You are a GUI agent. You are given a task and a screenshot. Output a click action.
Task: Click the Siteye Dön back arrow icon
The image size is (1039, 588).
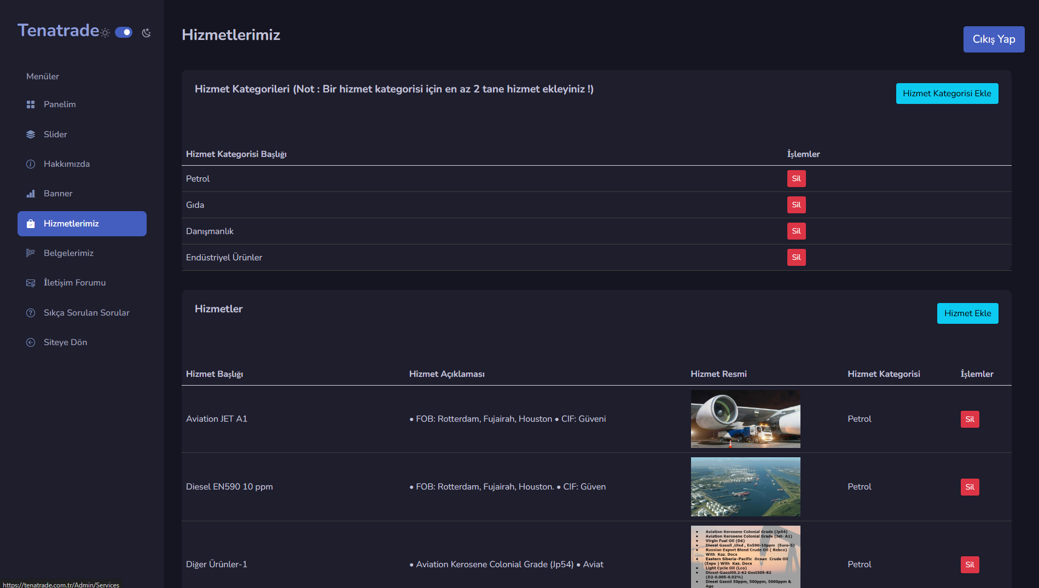pyautogui.click(x=31, y=342)
